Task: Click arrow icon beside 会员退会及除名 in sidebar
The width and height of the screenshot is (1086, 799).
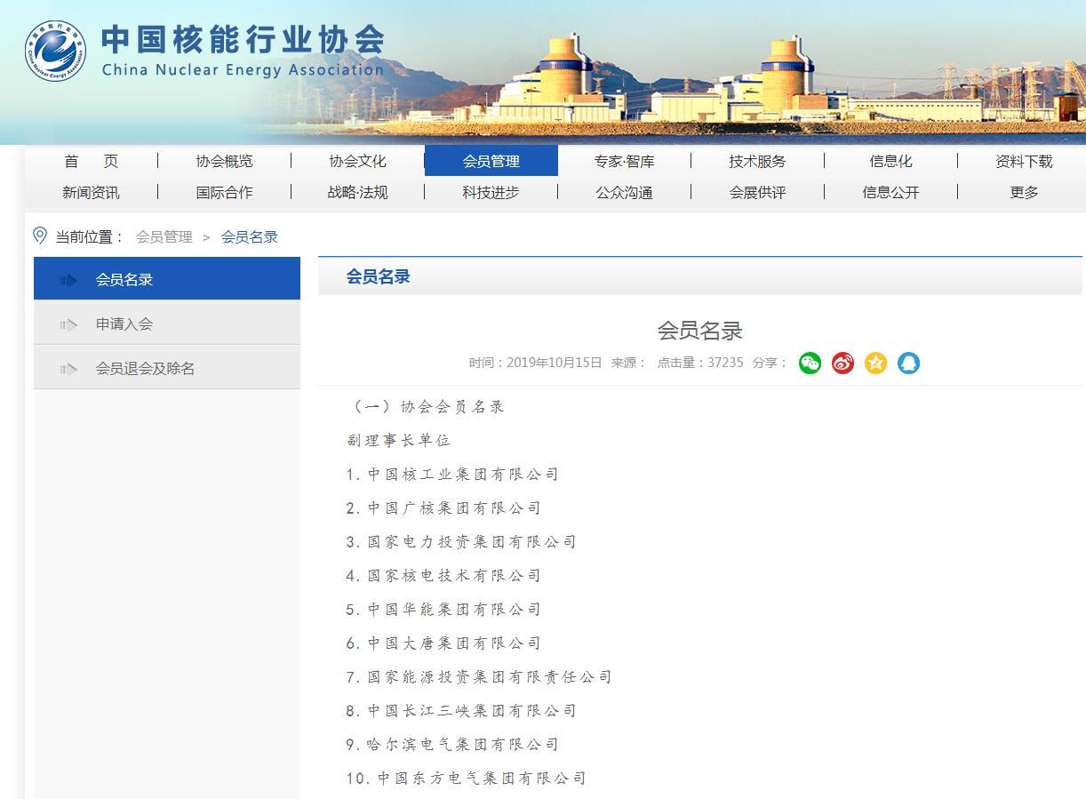Action: (x=68, y=369)
